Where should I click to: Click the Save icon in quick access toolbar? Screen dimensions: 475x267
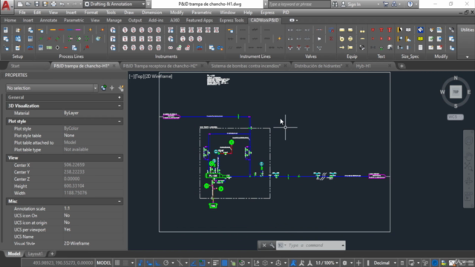(36, 4)
